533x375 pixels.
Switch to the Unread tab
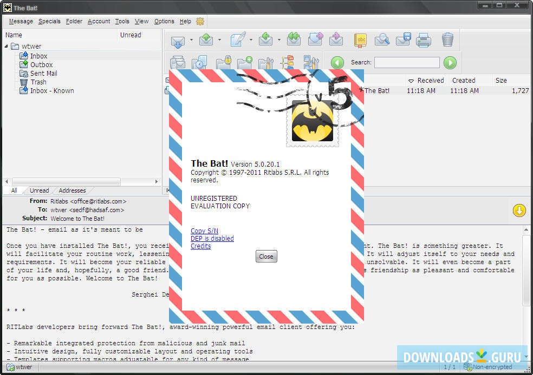point(39,190)
